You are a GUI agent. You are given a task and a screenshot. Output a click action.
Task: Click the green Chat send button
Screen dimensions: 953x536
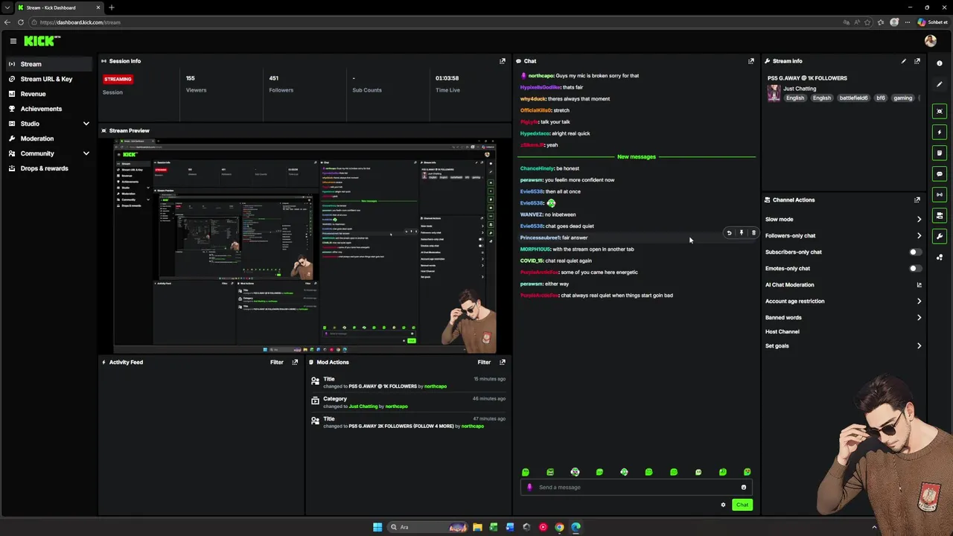tap(742, 505)
